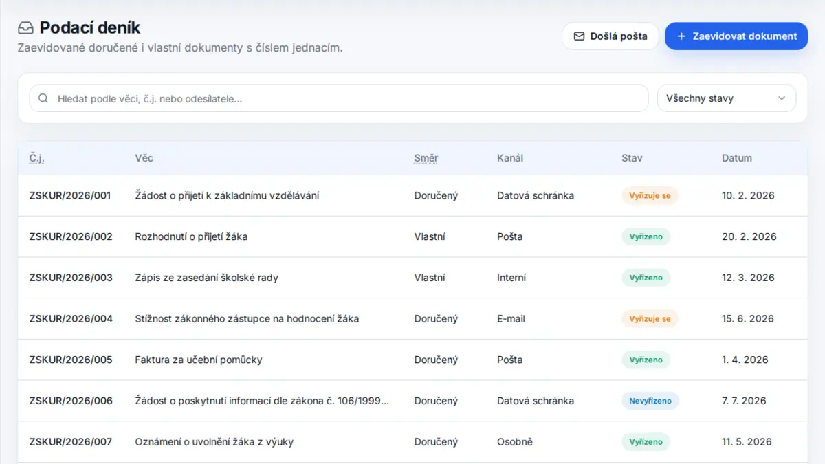Select row ZSKUR/2026/001
The width and height of the screenshot is (825, 464).
(412, 195)
